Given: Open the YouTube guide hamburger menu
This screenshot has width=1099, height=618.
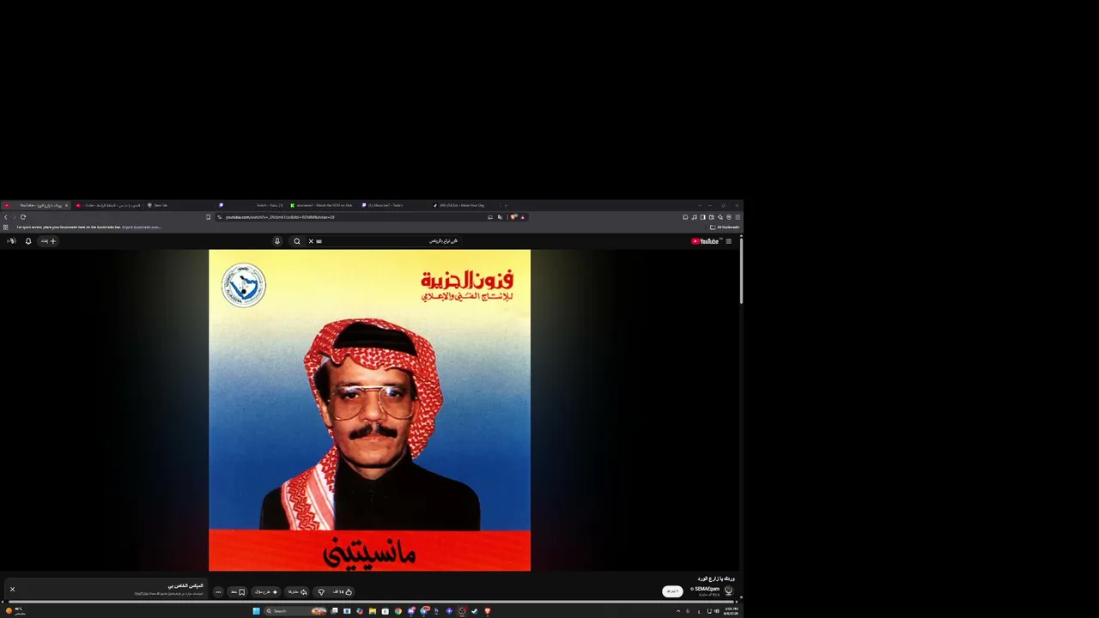Looking at the screenshot, I should (729, 241).
